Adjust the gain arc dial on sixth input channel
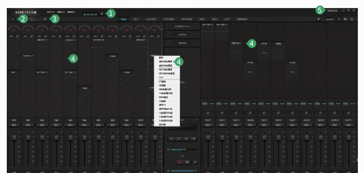 click(84, 28)
